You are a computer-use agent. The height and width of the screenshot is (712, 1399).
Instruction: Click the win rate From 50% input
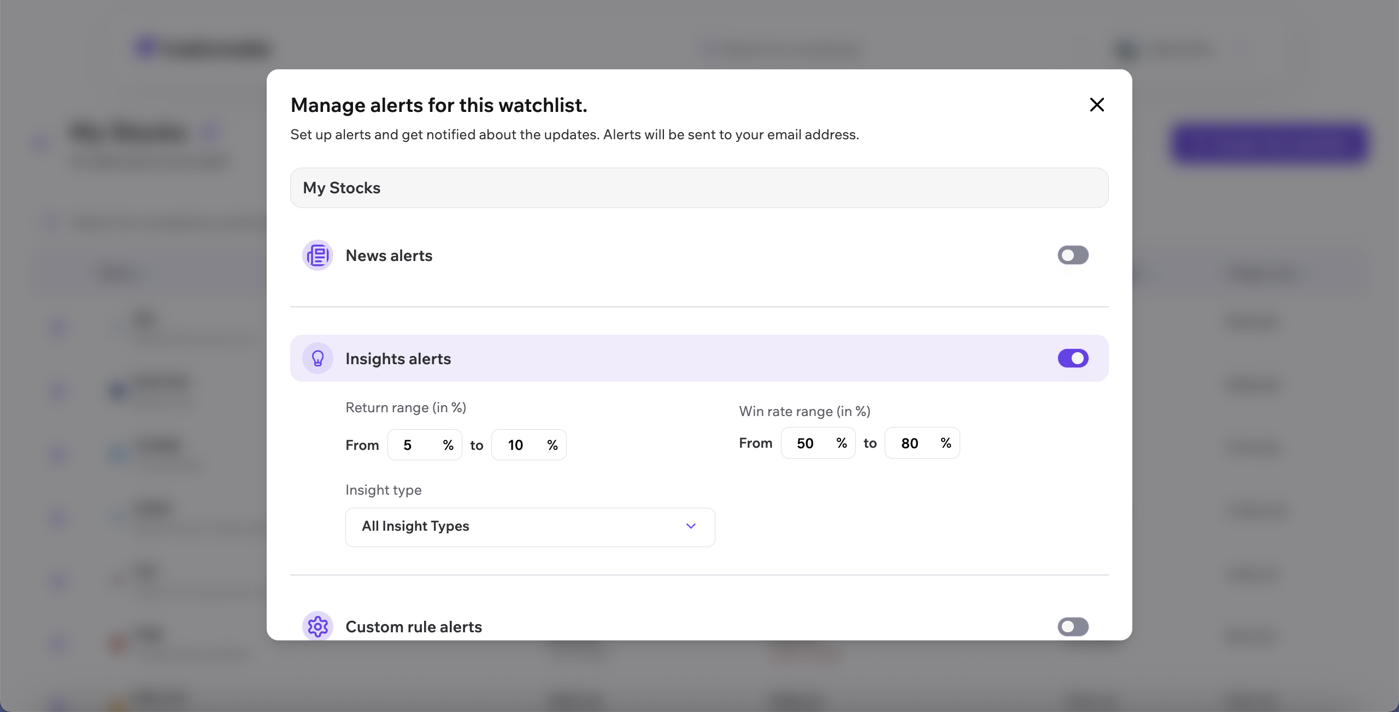tap(818, 443)
